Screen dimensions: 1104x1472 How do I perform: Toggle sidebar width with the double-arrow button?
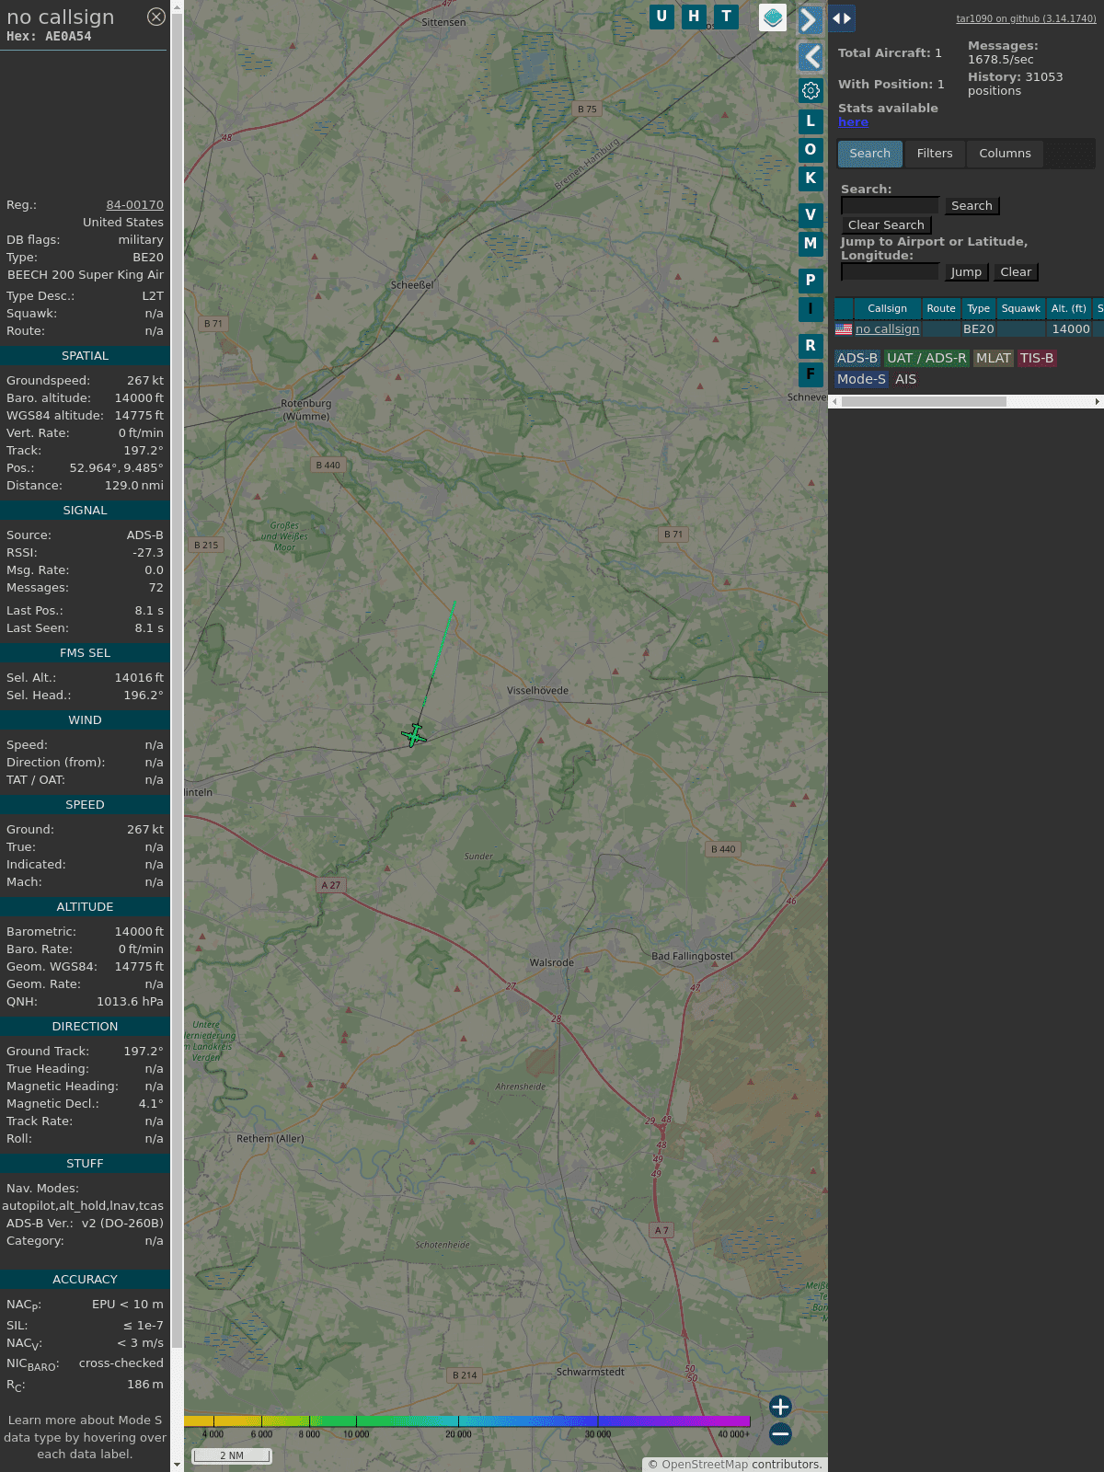(842, 17)
